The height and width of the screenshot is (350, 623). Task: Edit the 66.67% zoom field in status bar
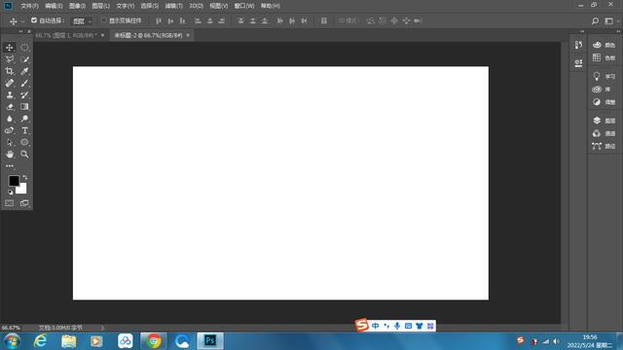pos(11,329)
